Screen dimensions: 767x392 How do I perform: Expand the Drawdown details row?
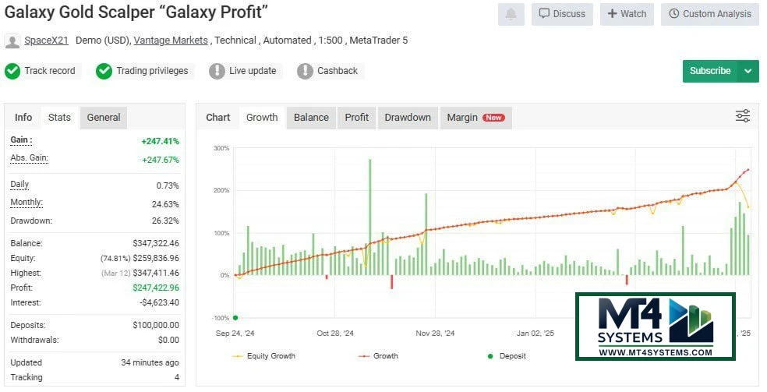click(33, 221)
